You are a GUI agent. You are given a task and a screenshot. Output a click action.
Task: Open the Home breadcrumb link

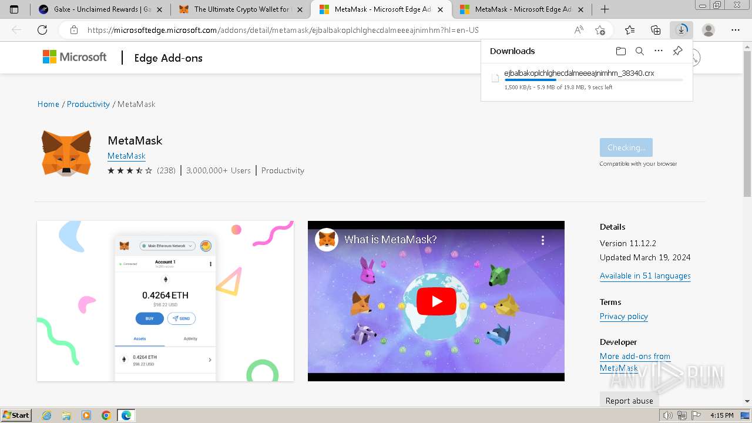(48, 104)
